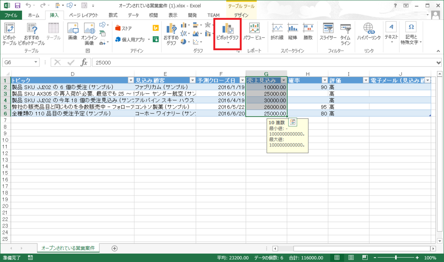Click the vertical scrollbar down arrow
Screen dimensions: 444x262
(x=440, y=241)
